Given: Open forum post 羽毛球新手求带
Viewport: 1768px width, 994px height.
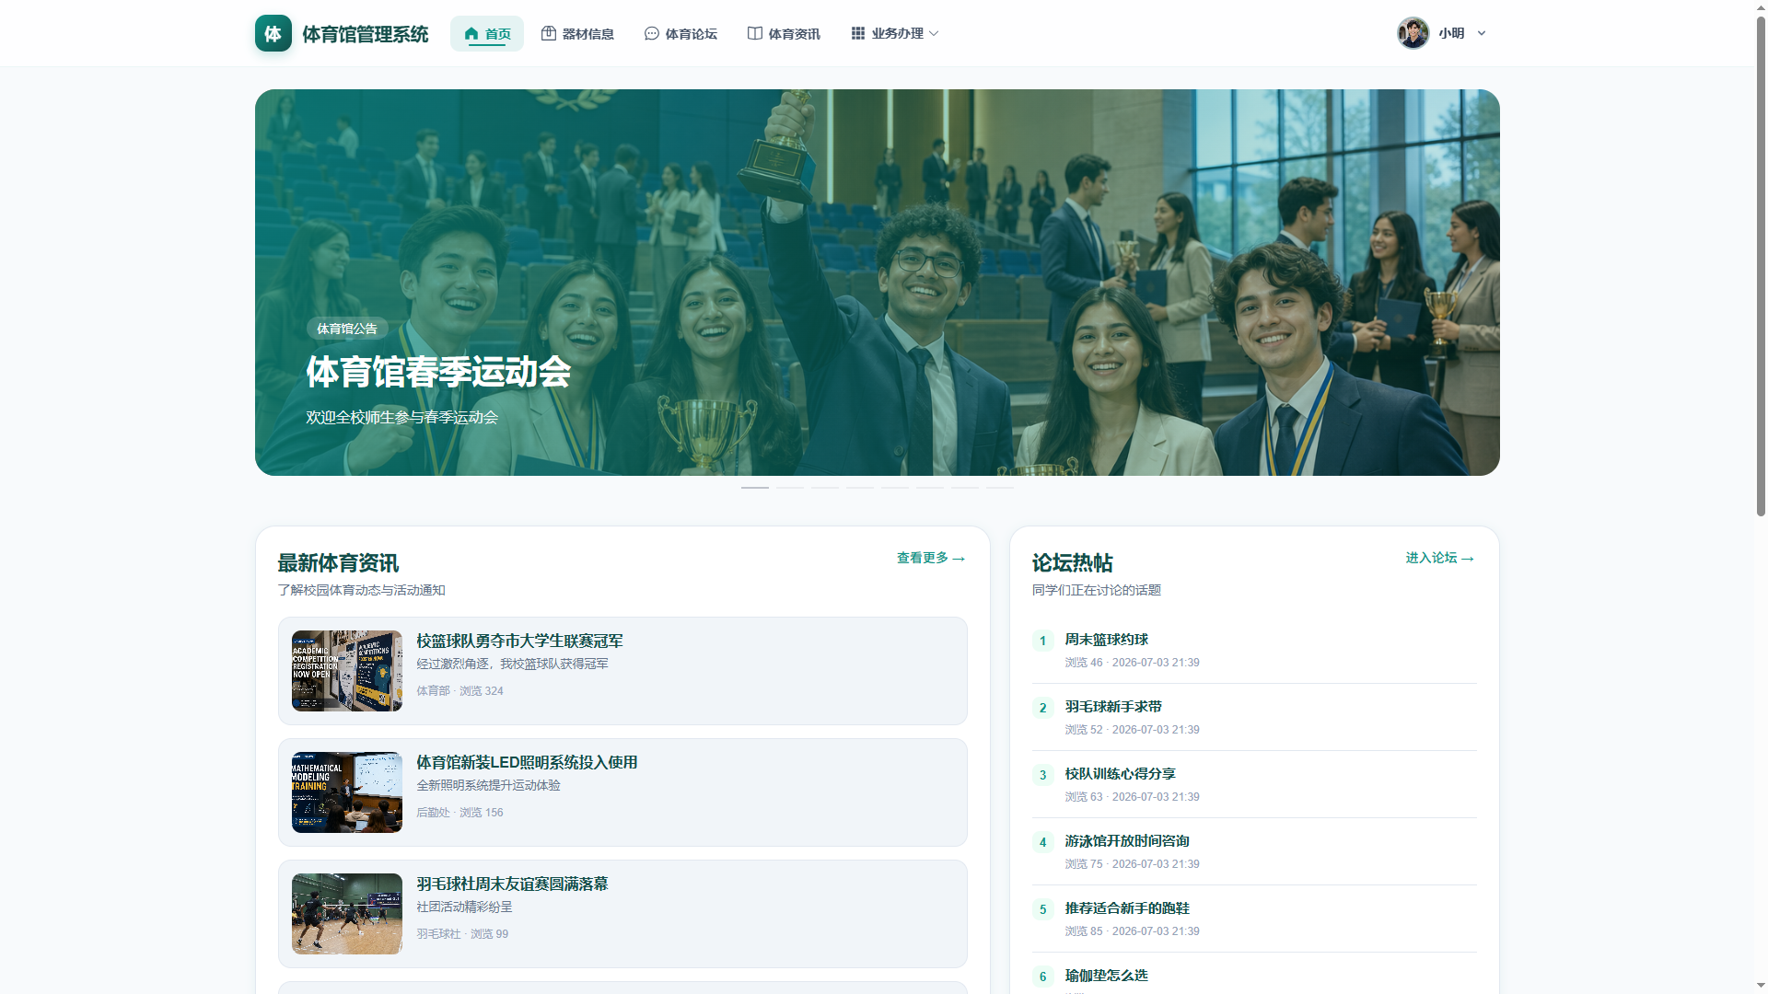Looking at the screenshot, I should click(x=1113, y=707).
